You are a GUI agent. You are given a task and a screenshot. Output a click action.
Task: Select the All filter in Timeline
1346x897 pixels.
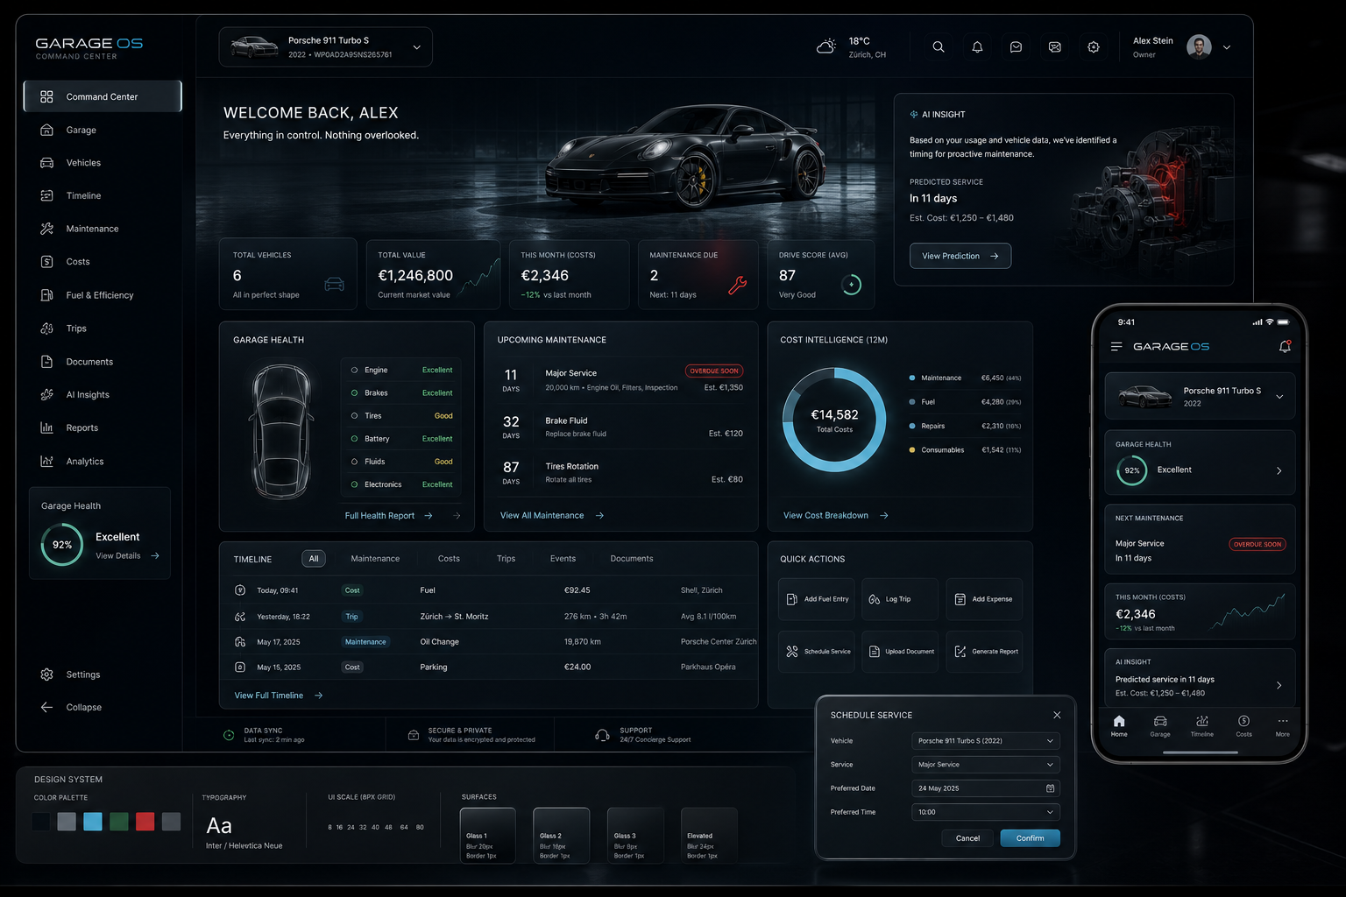[x=314, y=559]
